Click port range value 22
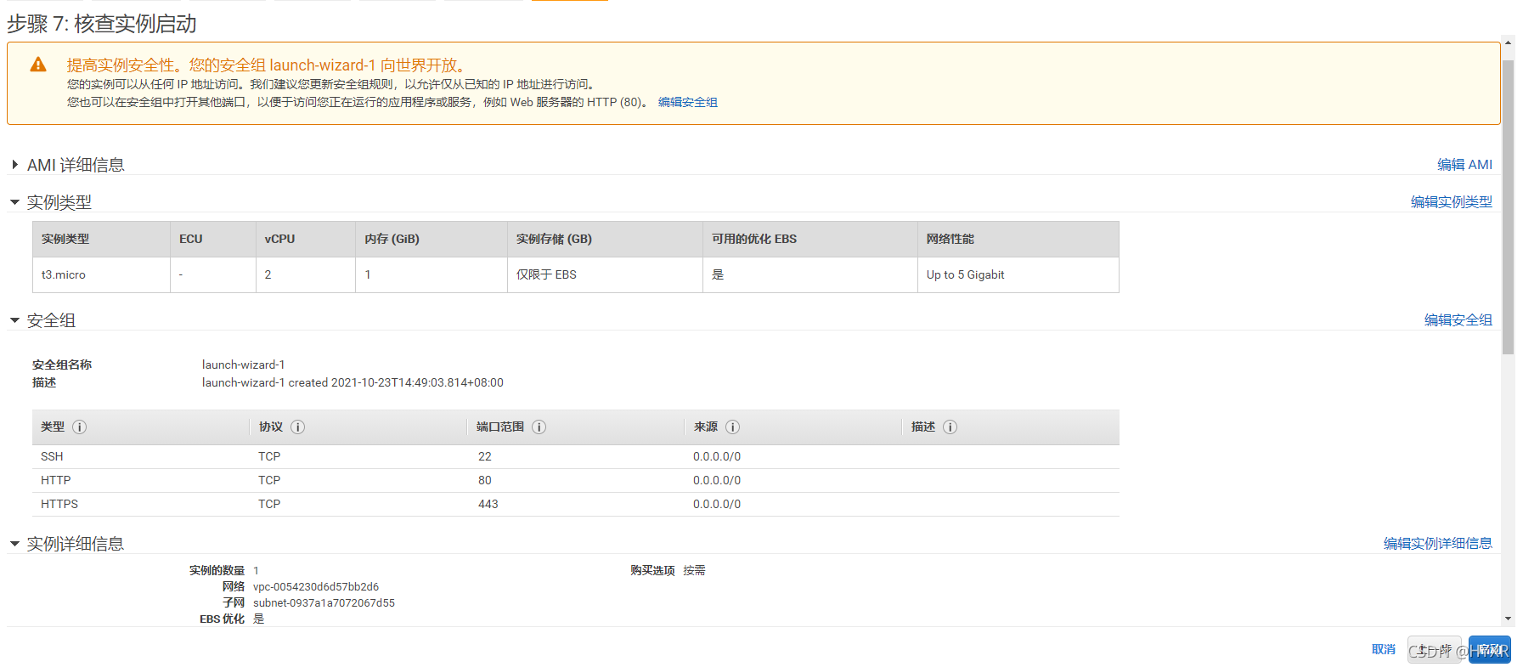This screenshot has width=1523, height=667. click(x=485, y=456)
